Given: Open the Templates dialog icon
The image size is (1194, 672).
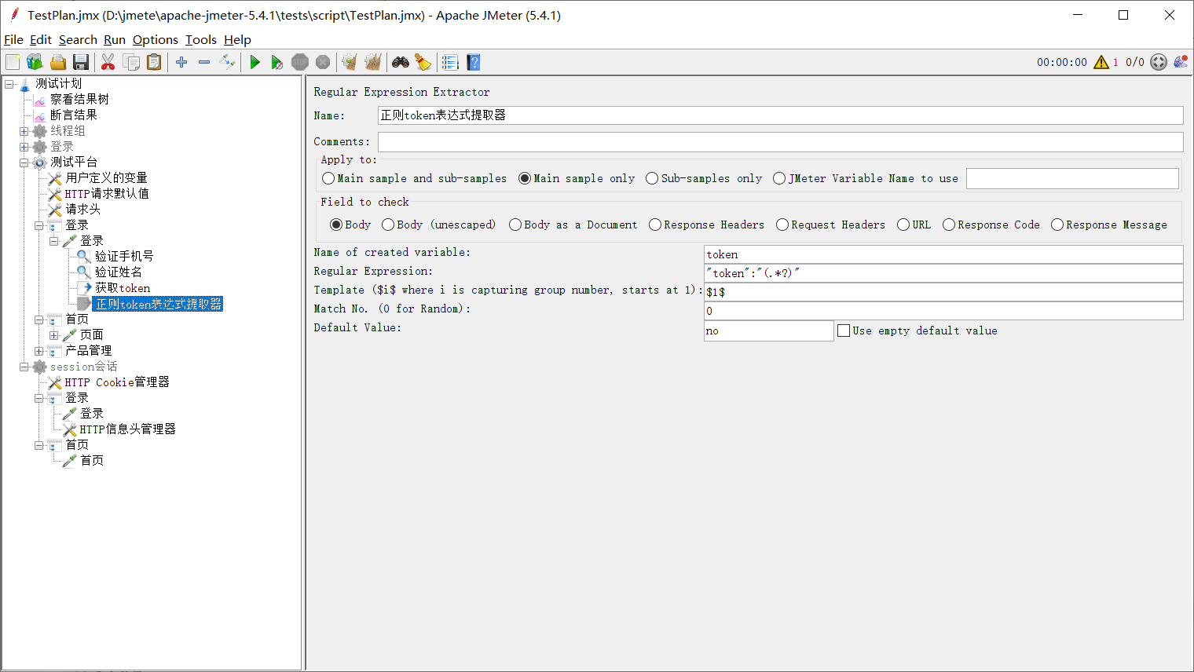Looking at the screenshot, I should click(35, 62).
